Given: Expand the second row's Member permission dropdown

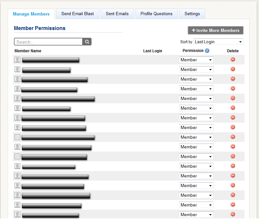Looking at the screenshot, I should [x=196, y=70].
